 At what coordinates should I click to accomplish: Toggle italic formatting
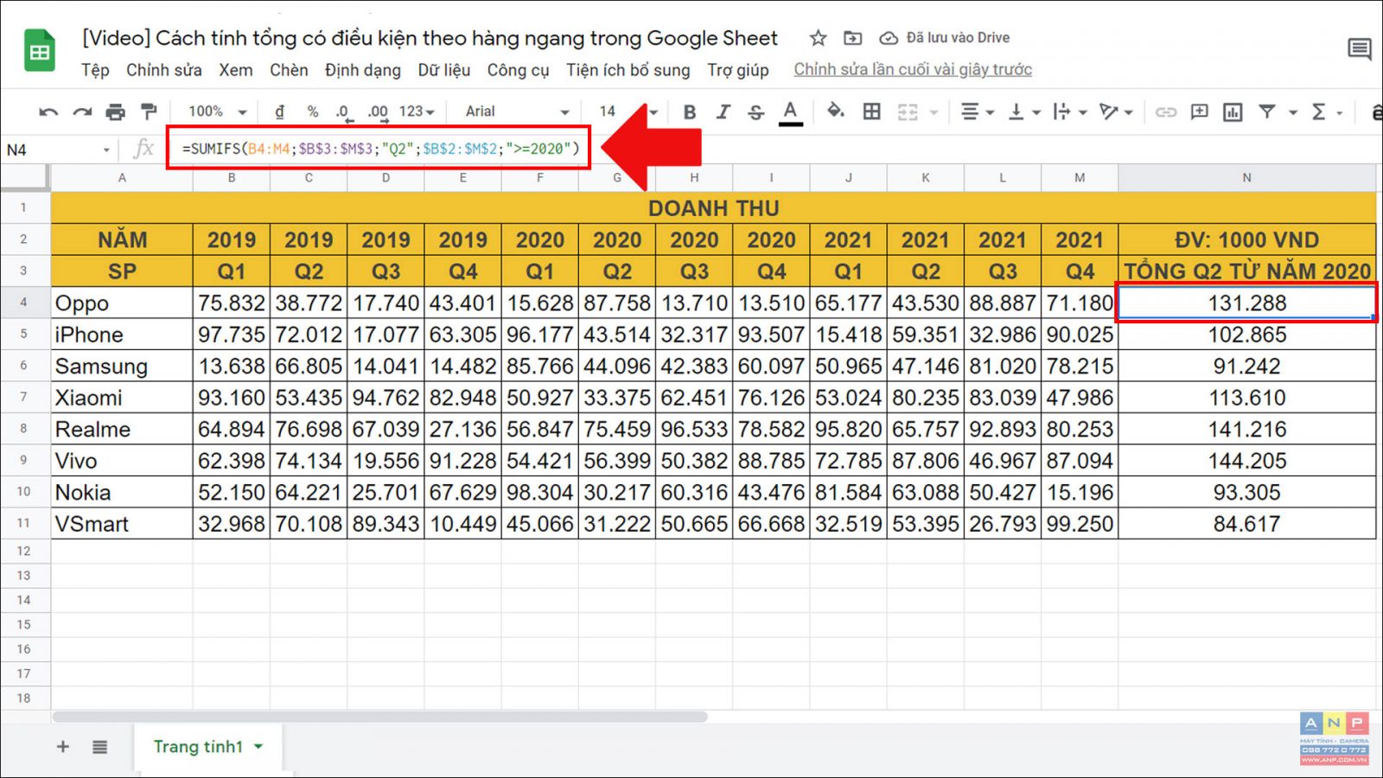[723, 112]
